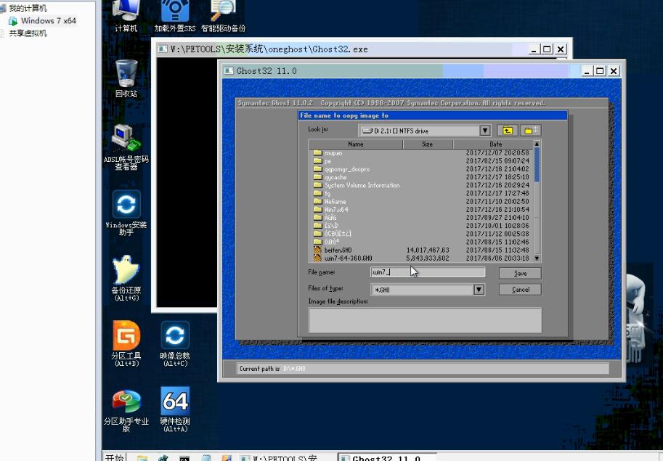Open the Look in drive dropdown
This screenshot has height=461, width=663.
pyautogui.click(x=485, y=131)
